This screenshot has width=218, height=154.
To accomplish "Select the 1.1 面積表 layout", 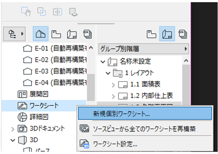I will [x=145, y=84].
